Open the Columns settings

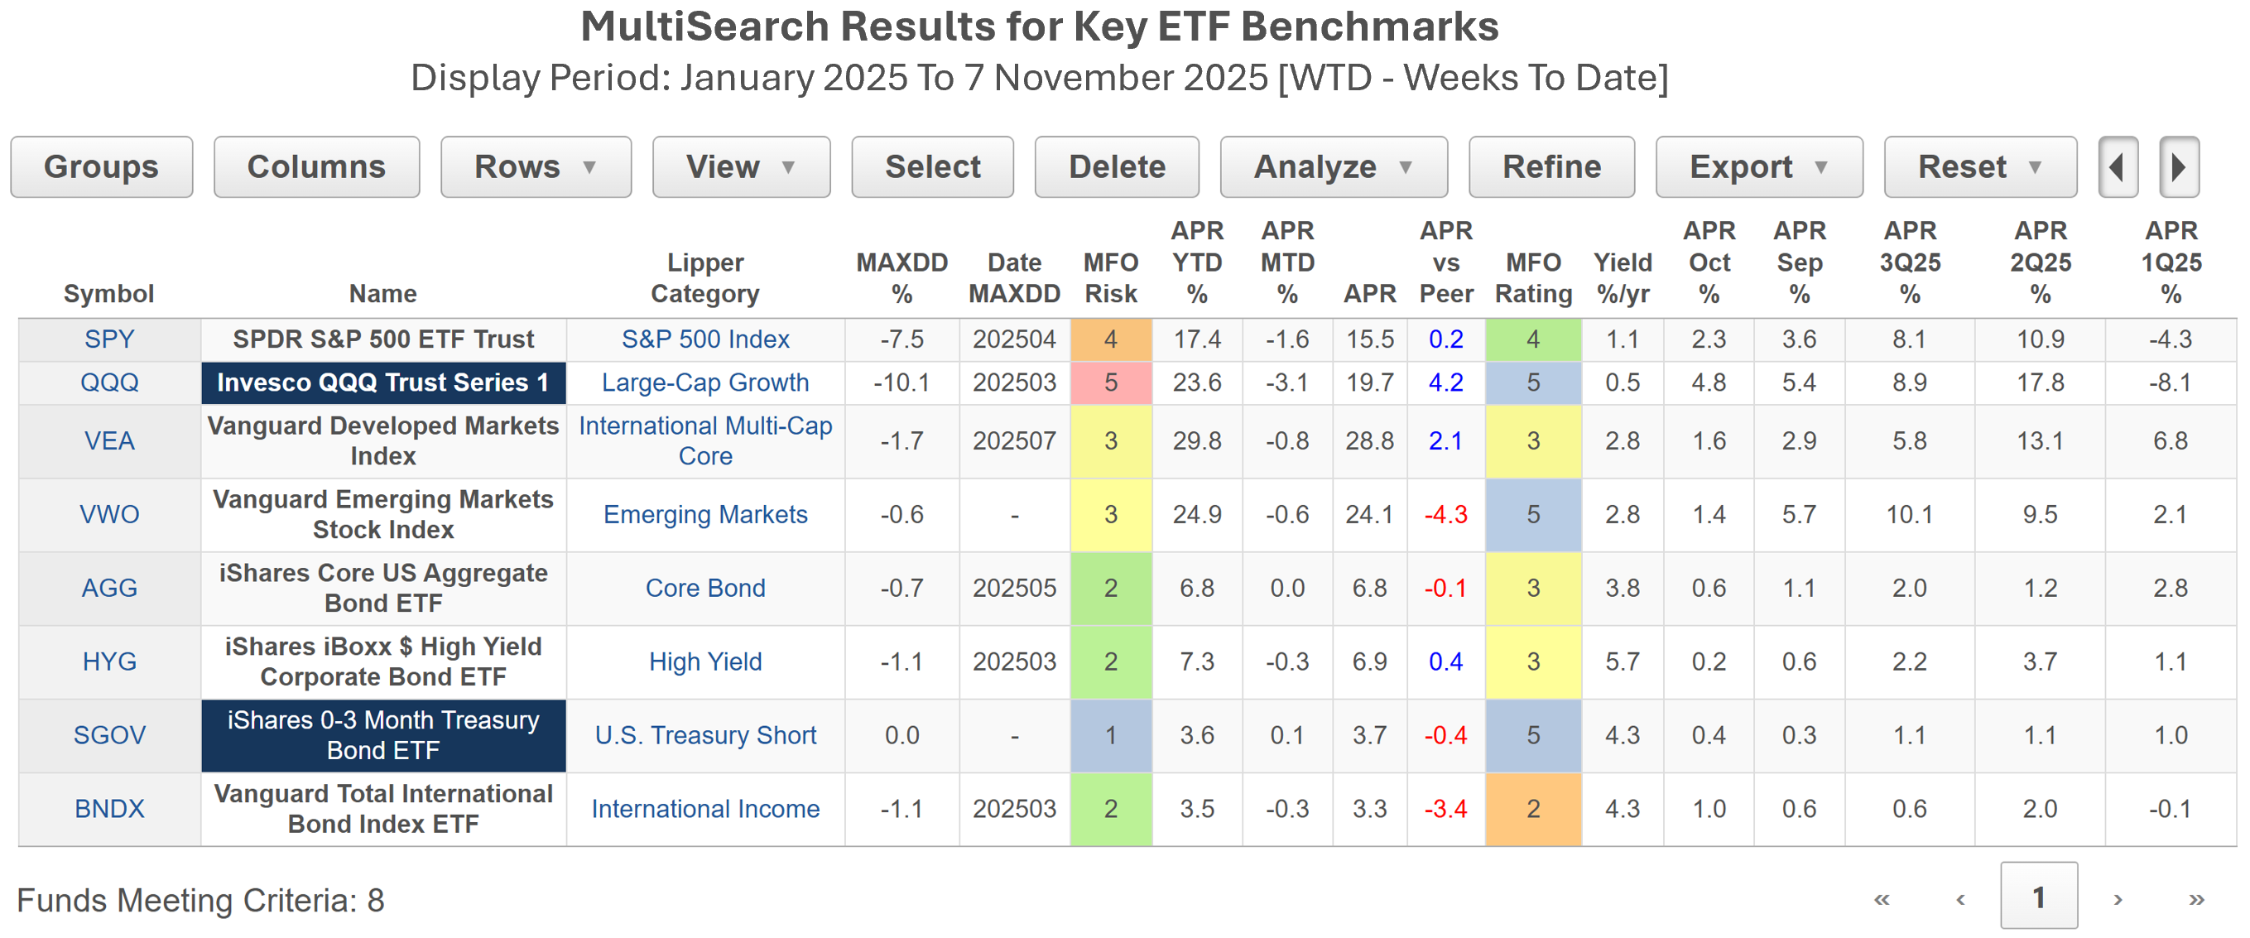tap(316, 166)
